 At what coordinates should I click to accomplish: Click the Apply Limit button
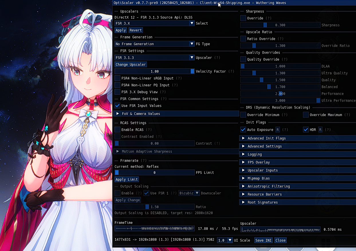[127, 179]
